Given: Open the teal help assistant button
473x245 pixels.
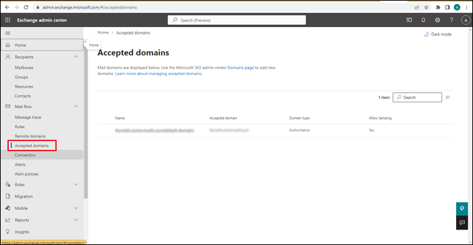Looking at the screenshot, I should (462, 209).
